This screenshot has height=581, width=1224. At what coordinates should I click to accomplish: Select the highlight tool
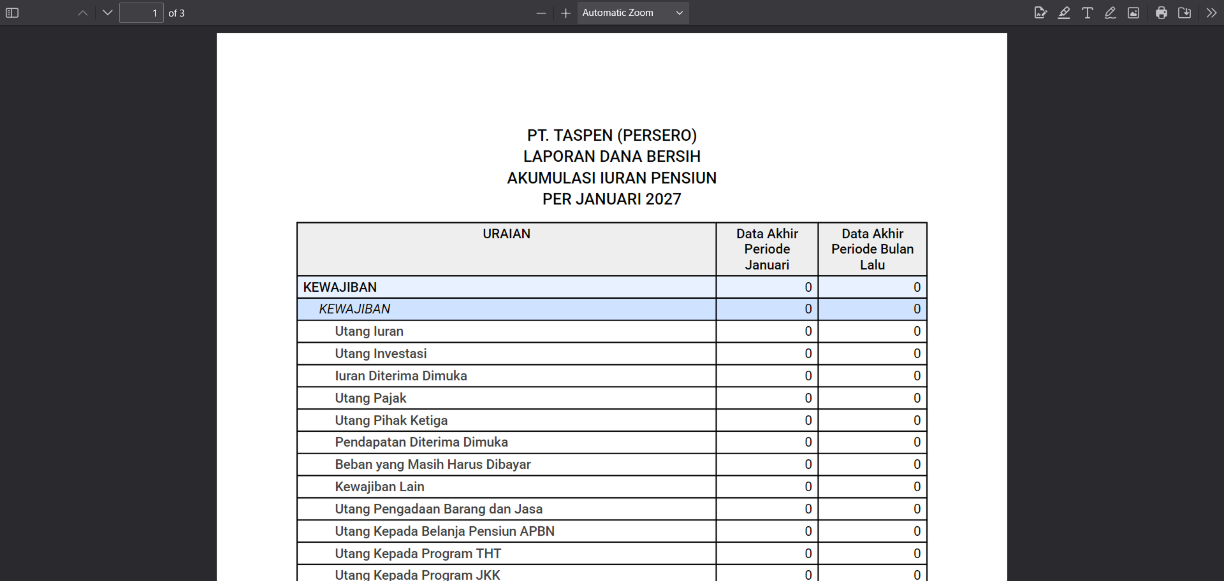click(1064, 13)
